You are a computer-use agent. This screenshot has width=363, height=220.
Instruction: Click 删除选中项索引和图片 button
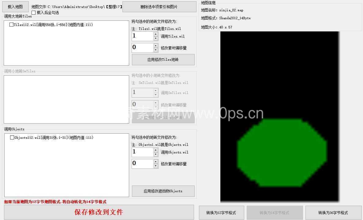159,7
